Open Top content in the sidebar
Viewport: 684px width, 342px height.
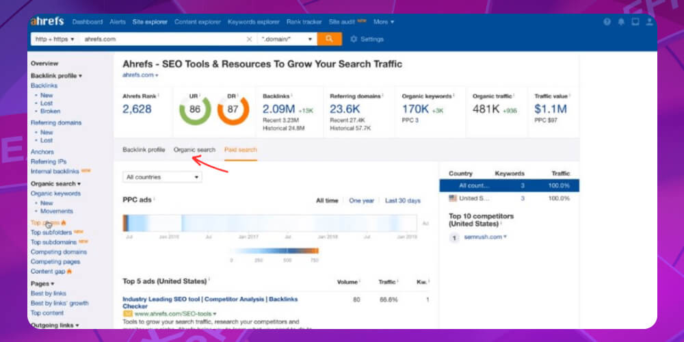(x=47, y=313)
